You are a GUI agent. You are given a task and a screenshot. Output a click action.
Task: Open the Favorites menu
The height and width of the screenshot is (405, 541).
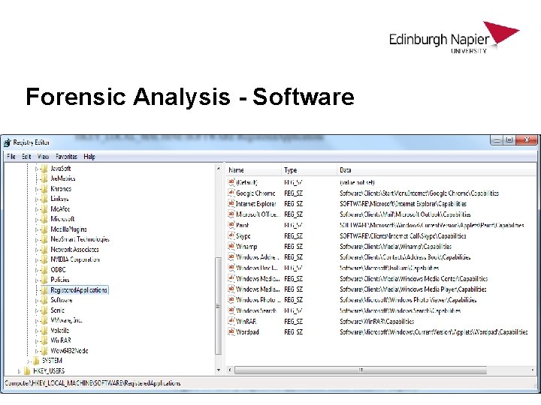click(66, 156)
